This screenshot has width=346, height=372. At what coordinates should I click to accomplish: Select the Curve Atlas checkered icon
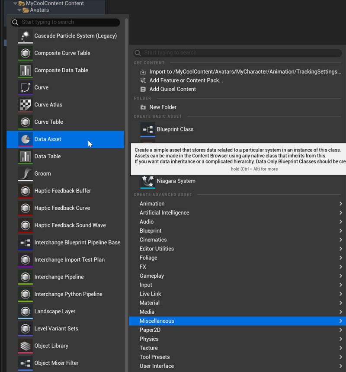click(26, 105)
